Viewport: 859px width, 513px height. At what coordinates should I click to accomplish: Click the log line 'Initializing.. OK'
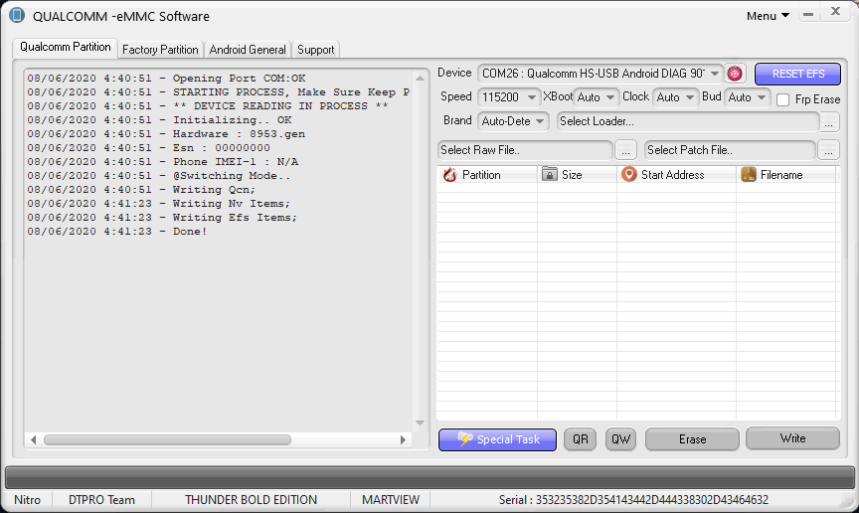[x=159, y=120]
